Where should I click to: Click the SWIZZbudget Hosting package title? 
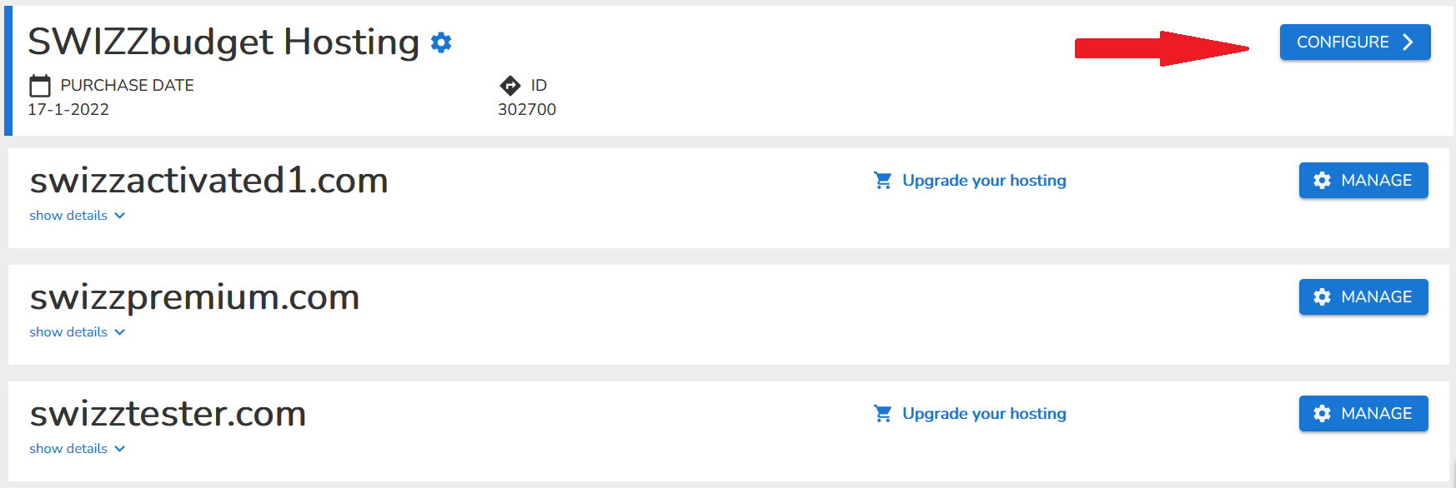click(x=223, y=42)
